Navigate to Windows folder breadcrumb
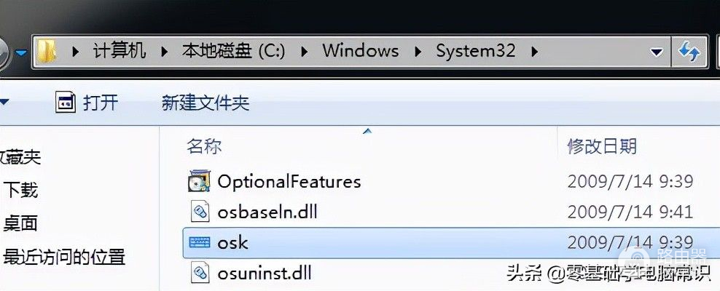This screenshot has height=291, width=720. point(360,51)
